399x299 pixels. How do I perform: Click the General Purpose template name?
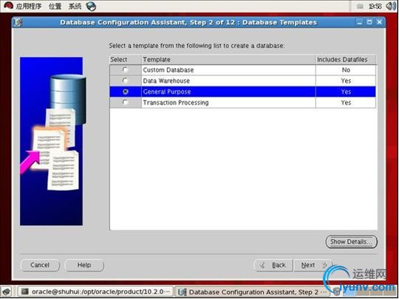pyautogui.click(x=167, y=92)
